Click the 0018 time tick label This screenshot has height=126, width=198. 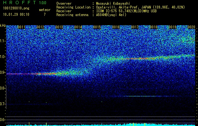click(x=154, y=27)
